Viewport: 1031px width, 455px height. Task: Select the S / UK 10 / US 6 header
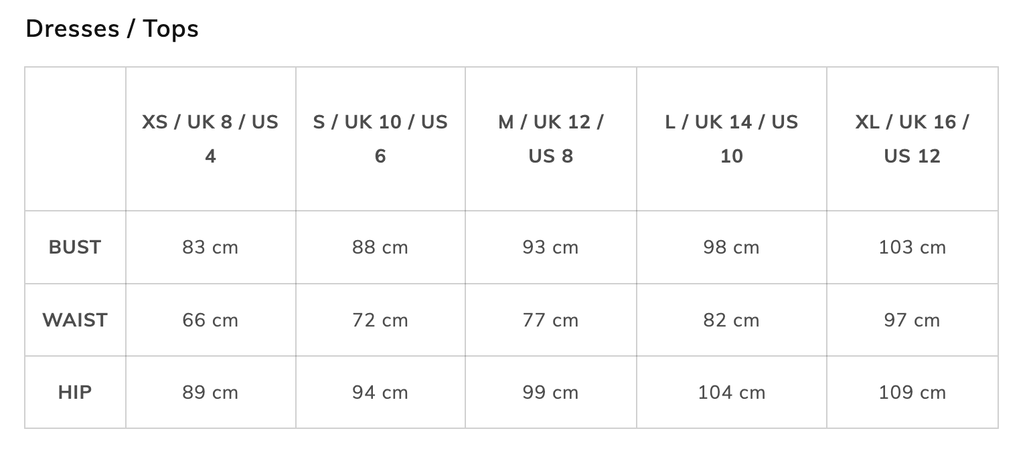(x=380, y=139)
